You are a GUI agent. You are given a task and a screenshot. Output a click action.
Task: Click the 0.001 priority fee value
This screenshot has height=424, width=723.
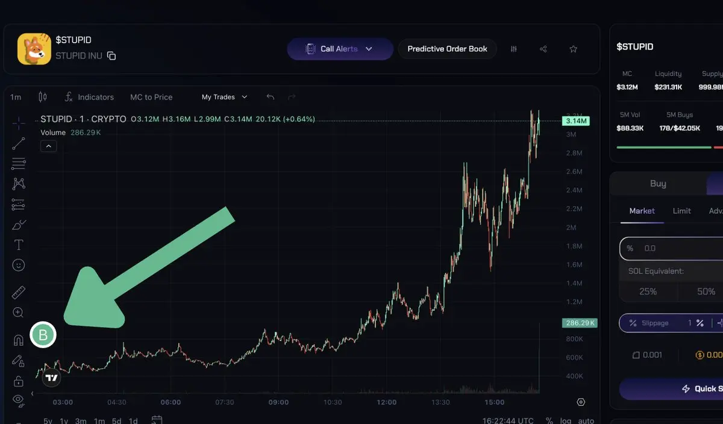[x=646, y=355]
